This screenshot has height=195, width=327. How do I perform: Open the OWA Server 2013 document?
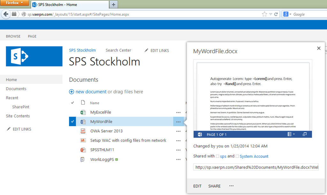pos(106,131)
